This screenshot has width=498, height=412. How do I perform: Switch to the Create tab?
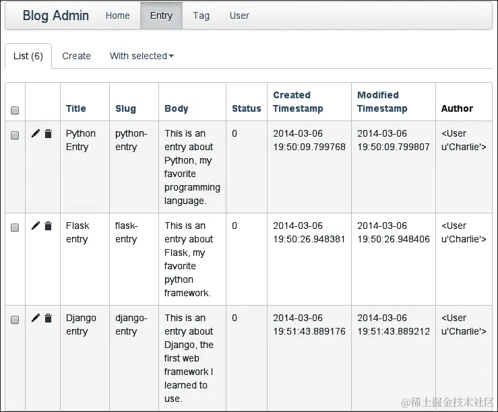76,56
